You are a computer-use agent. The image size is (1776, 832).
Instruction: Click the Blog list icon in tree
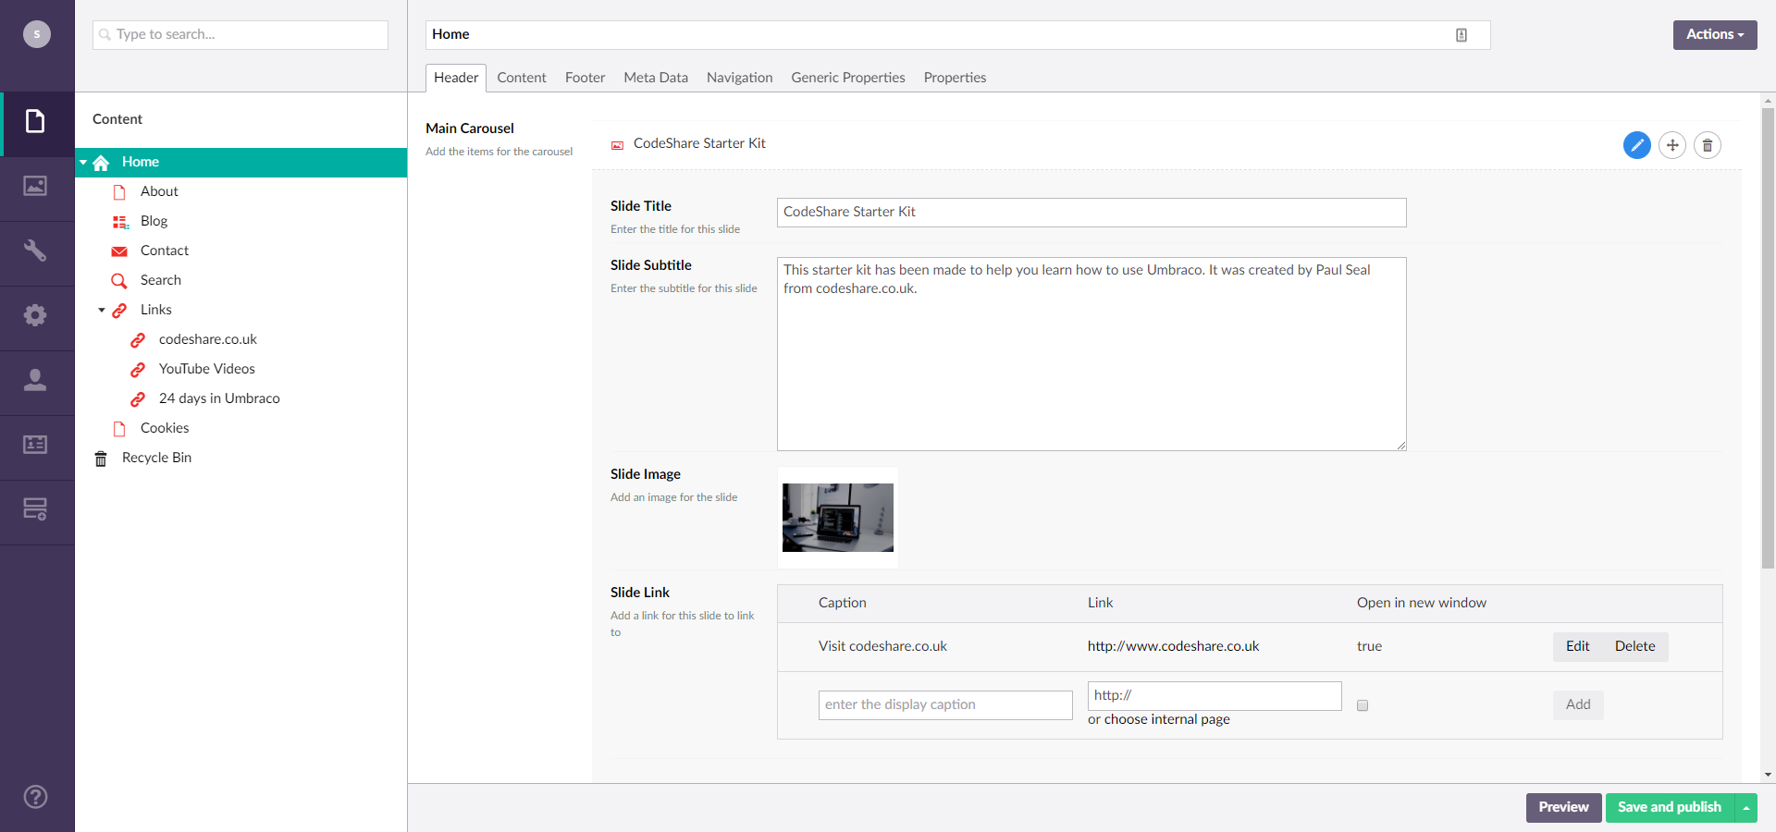point(120,222)
